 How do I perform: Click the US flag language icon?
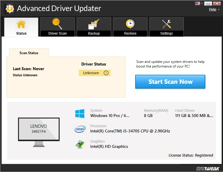tap(198, 3)
